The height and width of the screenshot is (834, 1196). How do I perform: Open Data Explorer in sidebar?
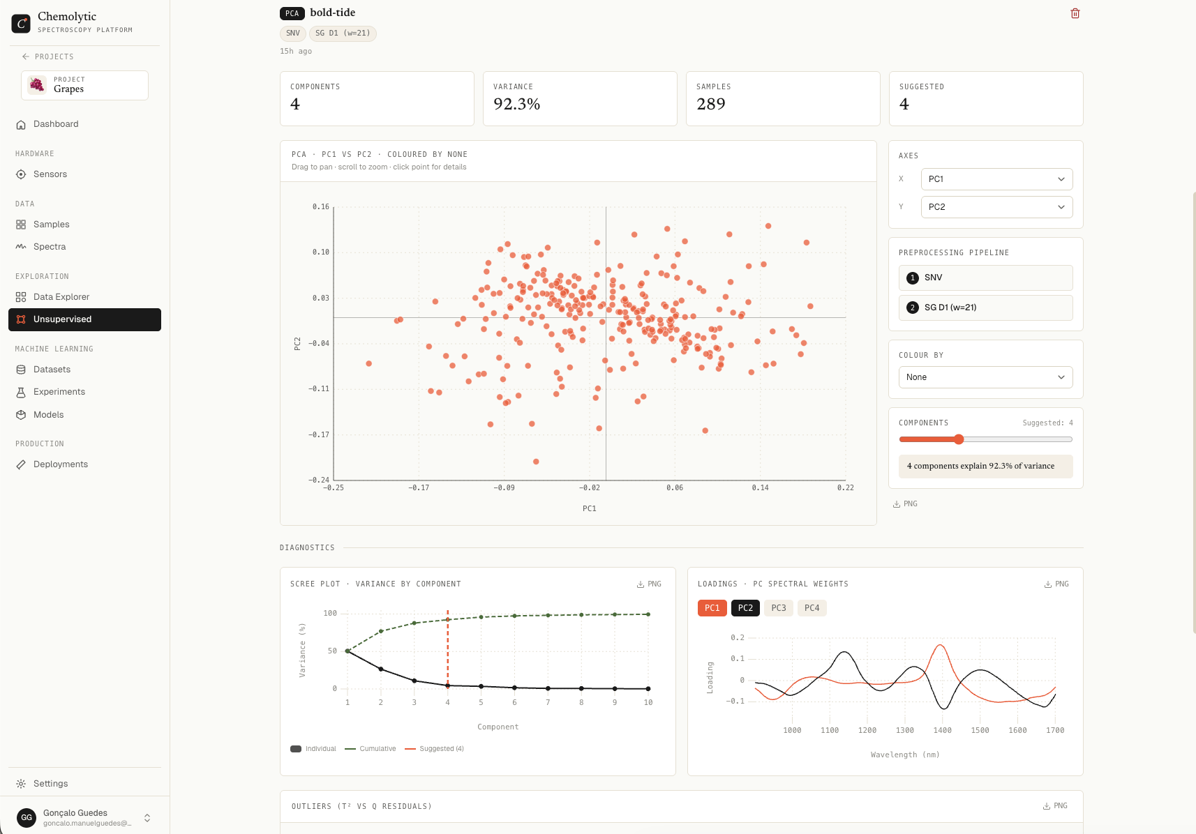84,297
